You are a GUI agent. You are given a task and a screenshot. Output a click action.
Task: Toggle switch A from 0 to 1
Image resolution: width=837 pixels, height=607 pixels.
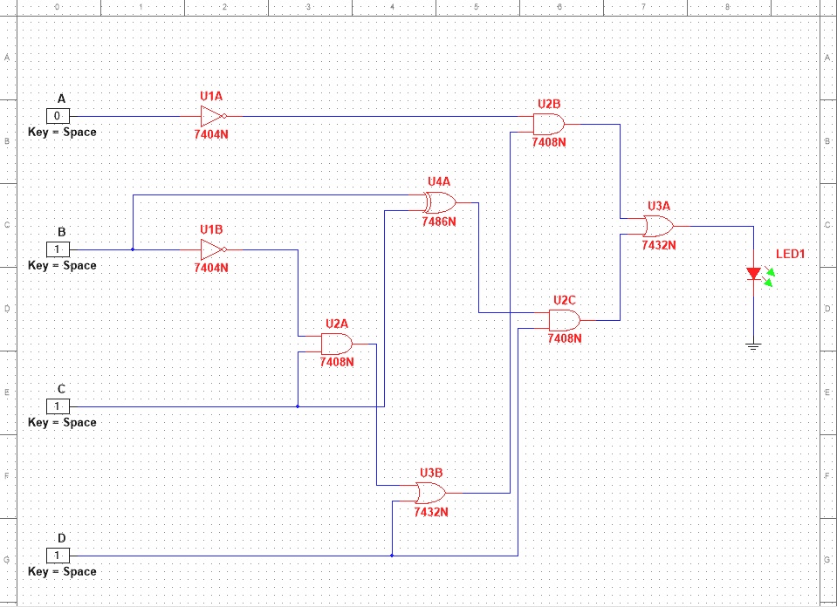[58, 115]
